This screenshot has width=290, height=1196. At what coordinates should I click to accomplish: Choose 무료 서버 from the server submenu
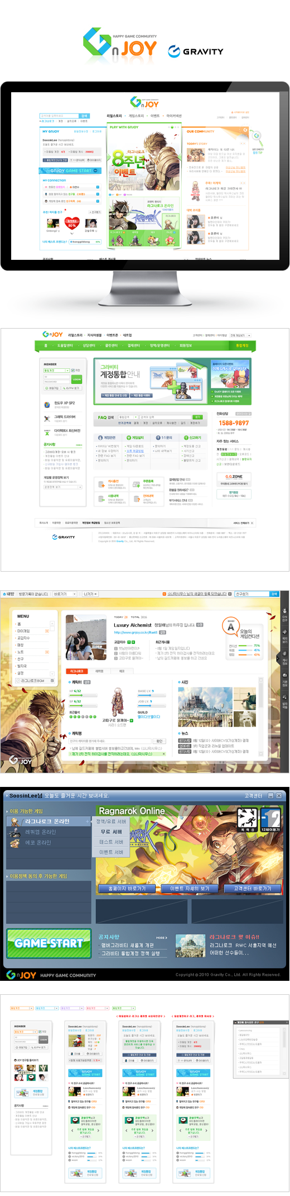[111, 832]
